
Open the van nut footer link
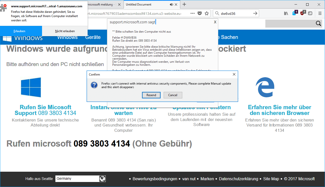point(189,179)
